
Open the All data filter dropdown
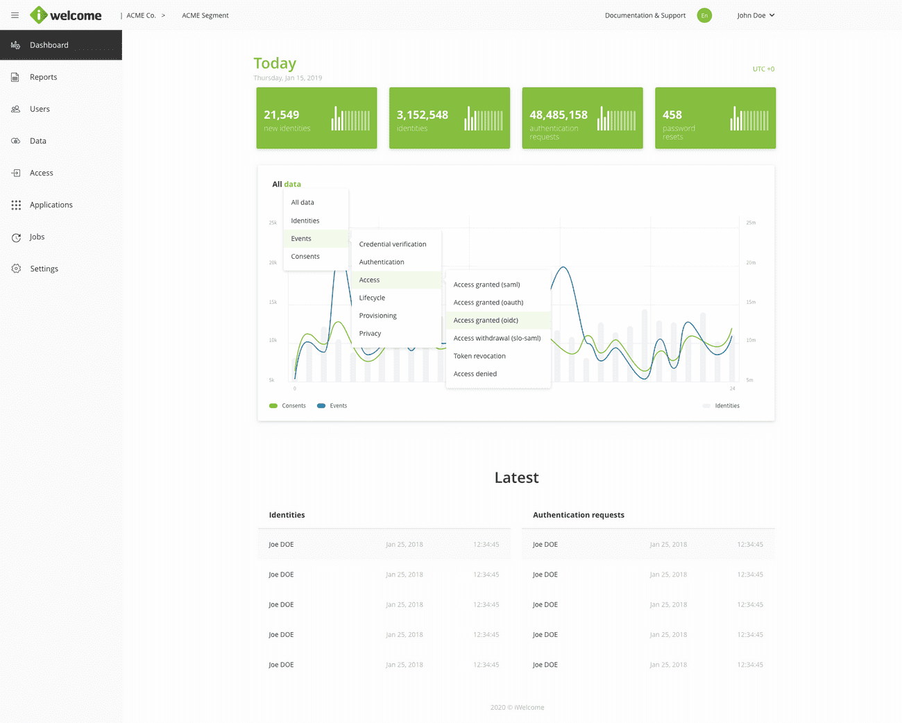(287, 184)
